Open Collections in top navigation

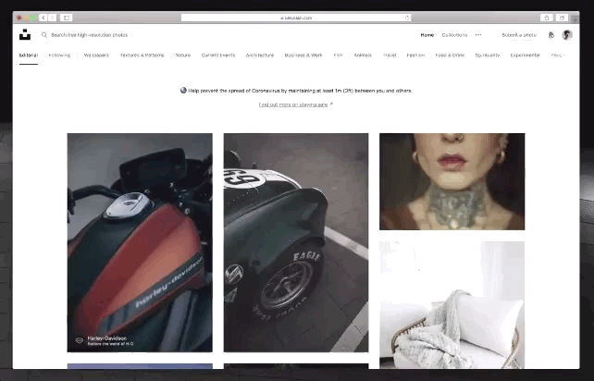pos(454,35)
